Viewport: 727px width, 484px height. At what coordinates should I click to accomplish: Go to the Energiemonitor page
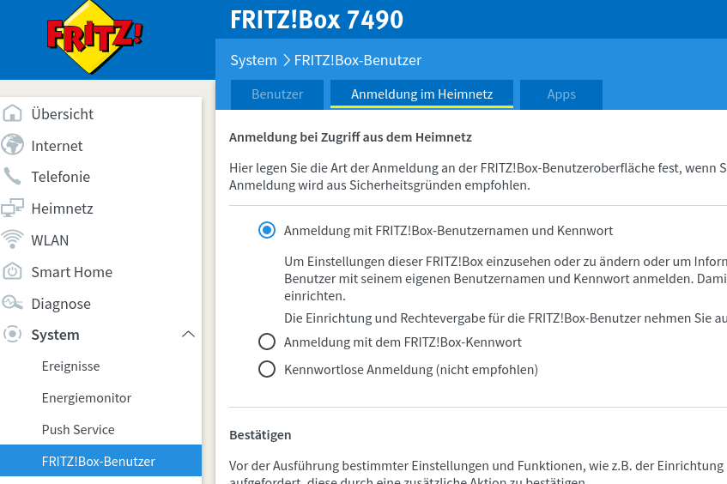coord(86,398)
